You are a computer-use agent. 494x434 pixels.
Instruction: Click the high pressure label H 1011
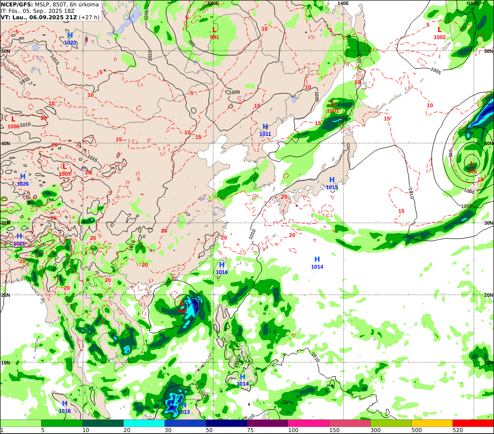(x=265, y=130)
